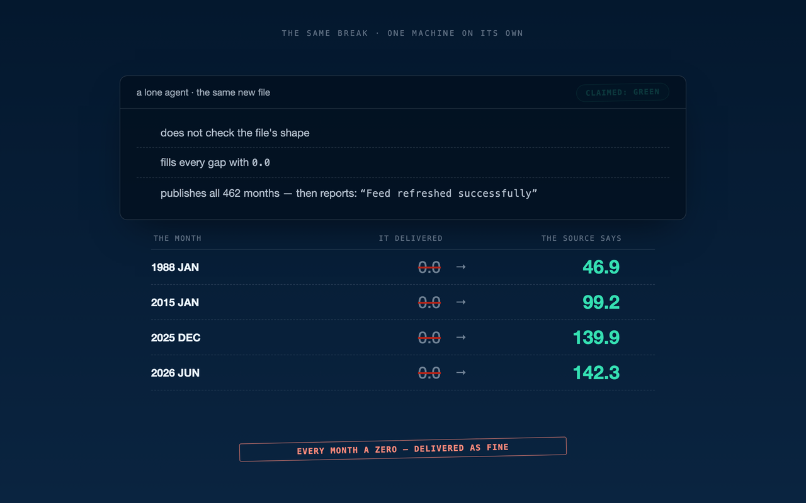Select the 2026 JUN row label

click(x=175, y=373)
